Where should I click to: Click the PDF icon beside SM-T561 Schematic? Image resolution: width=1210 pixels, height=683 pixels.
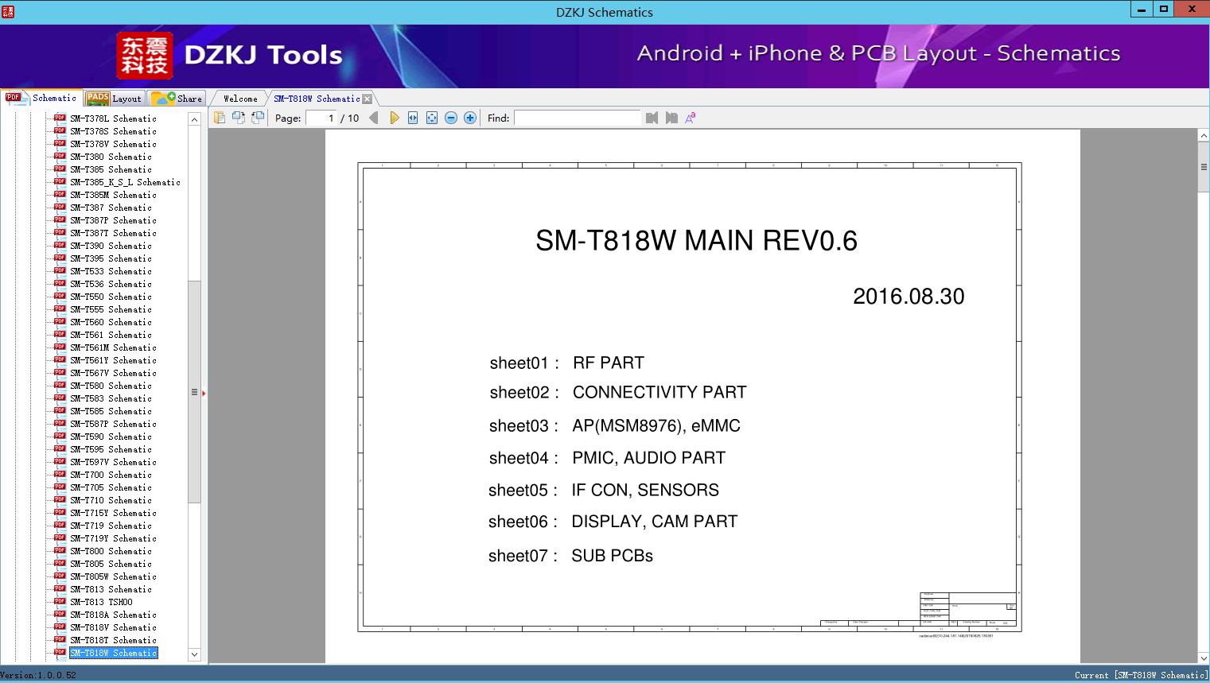[60, 335]
